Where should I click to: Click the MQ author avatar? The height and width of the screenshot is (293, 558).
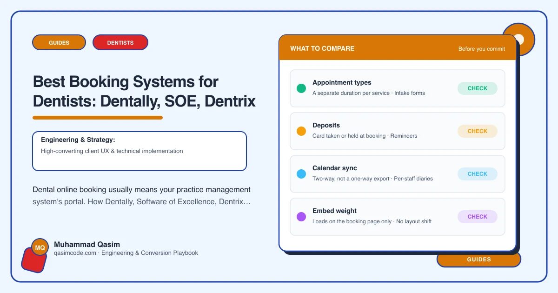point(40,247)
